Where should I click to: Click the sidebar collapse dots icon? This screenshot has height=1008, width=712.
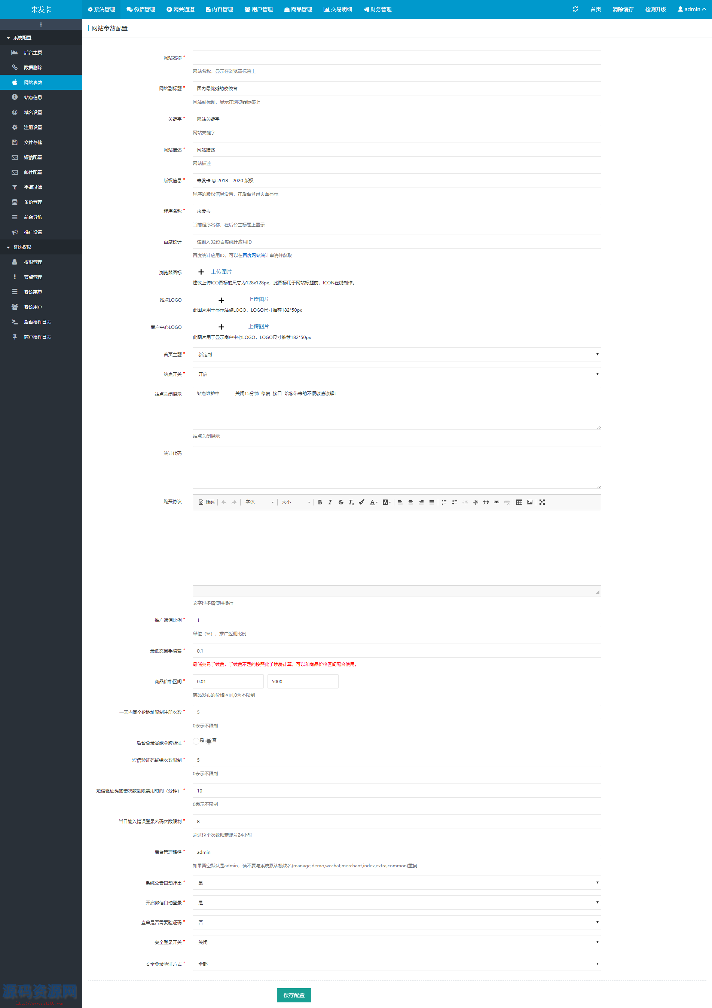[x=41, y=25]
